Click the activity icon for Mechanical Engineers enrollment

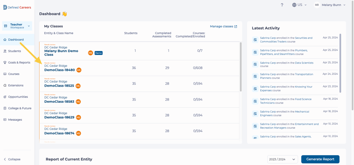[x=255, y=114]
